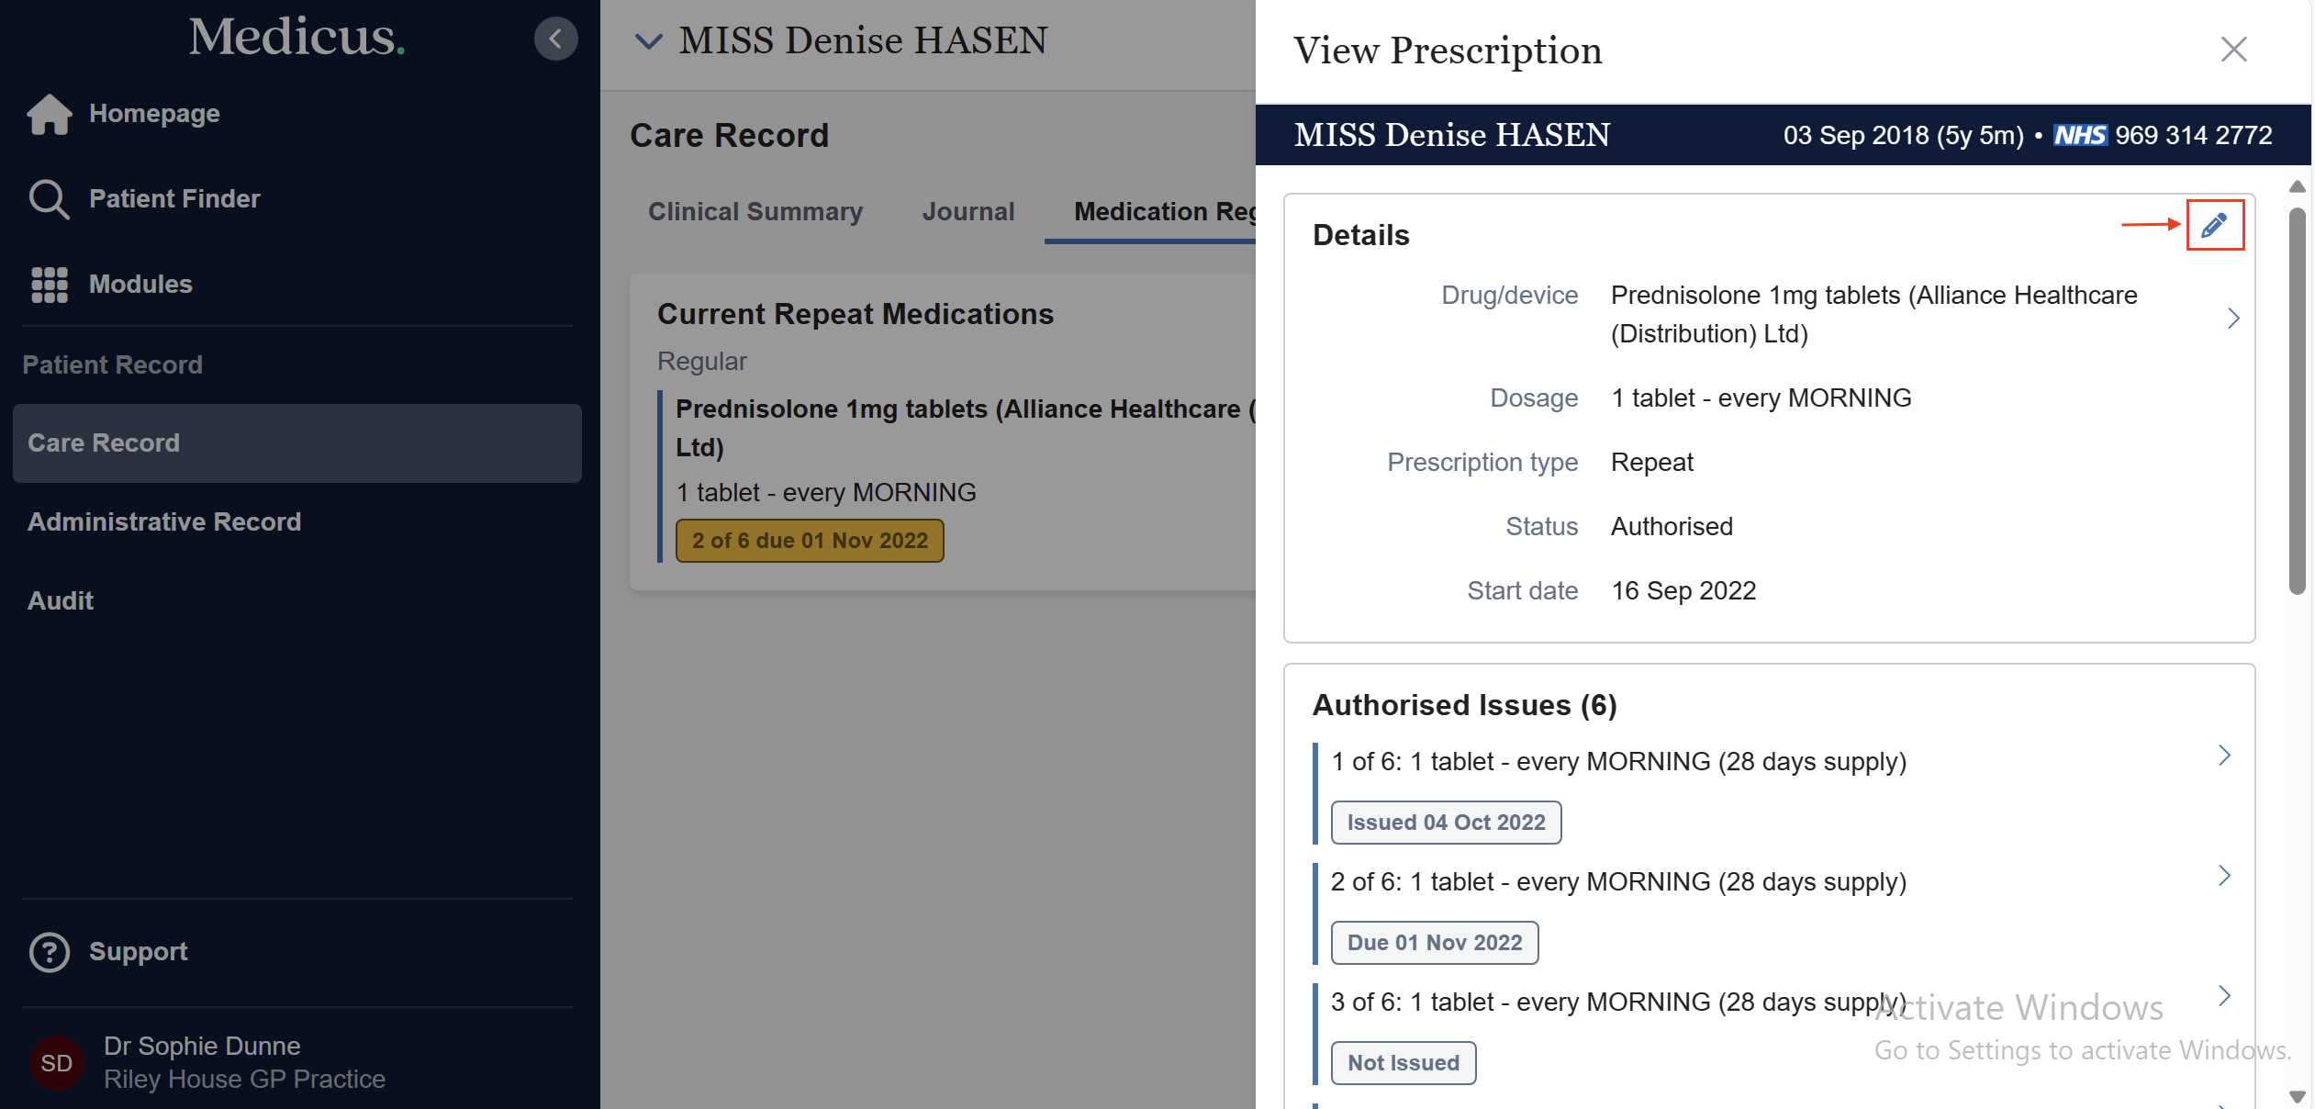The height and width of the screenshot is (1109, 2315).
Task: Open Support via the question mark icon
Action: point(48,952)
